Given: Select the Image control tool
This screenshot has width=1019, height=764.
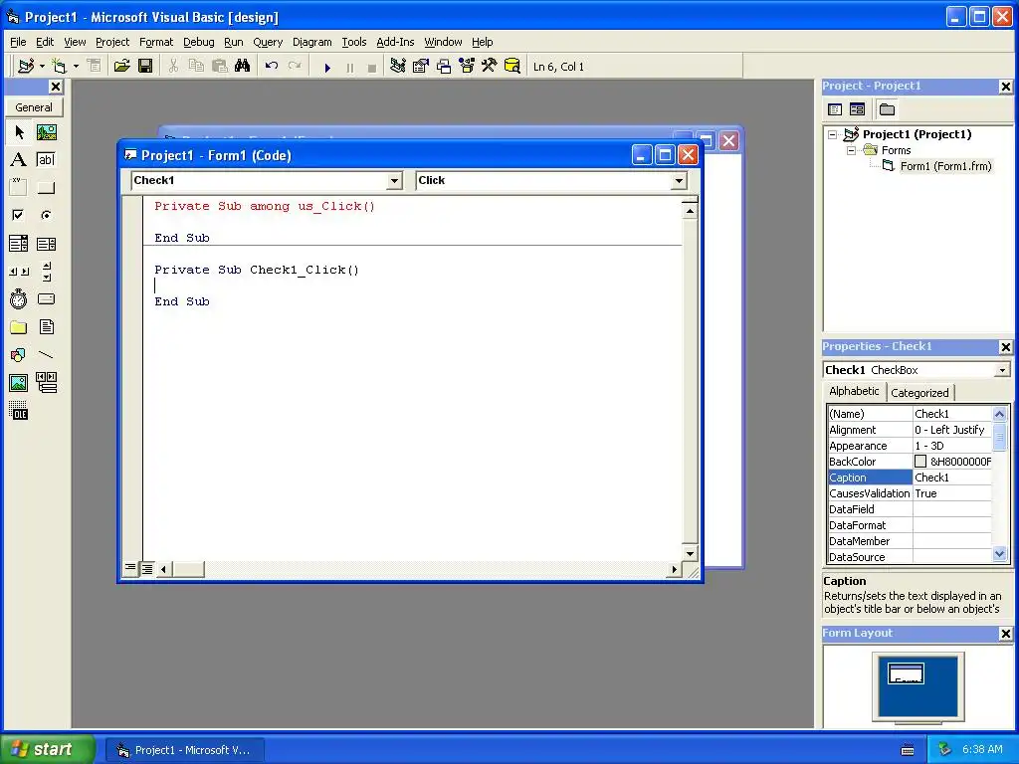Looking at the screenshot, I should pyautogui.click(x=19, y=383).
